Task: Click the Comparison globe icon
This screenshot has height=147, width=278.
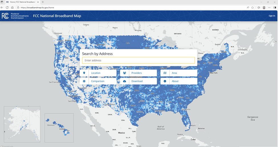Action: 84,81
